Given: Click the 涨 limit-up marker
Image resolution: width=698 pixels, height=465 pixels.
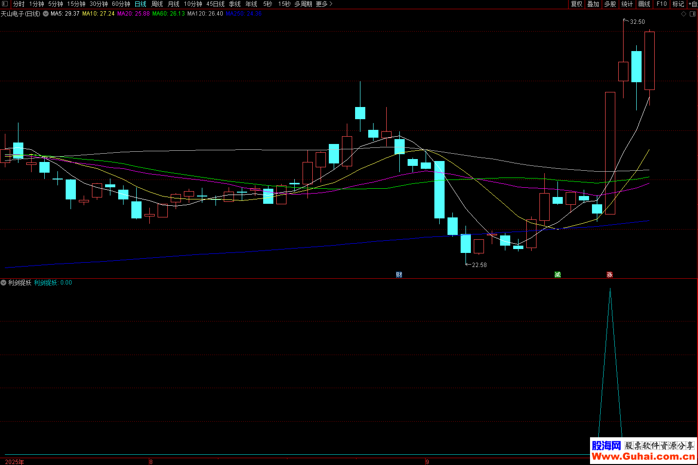Looking at the screenshot, I should click(609, 275).
